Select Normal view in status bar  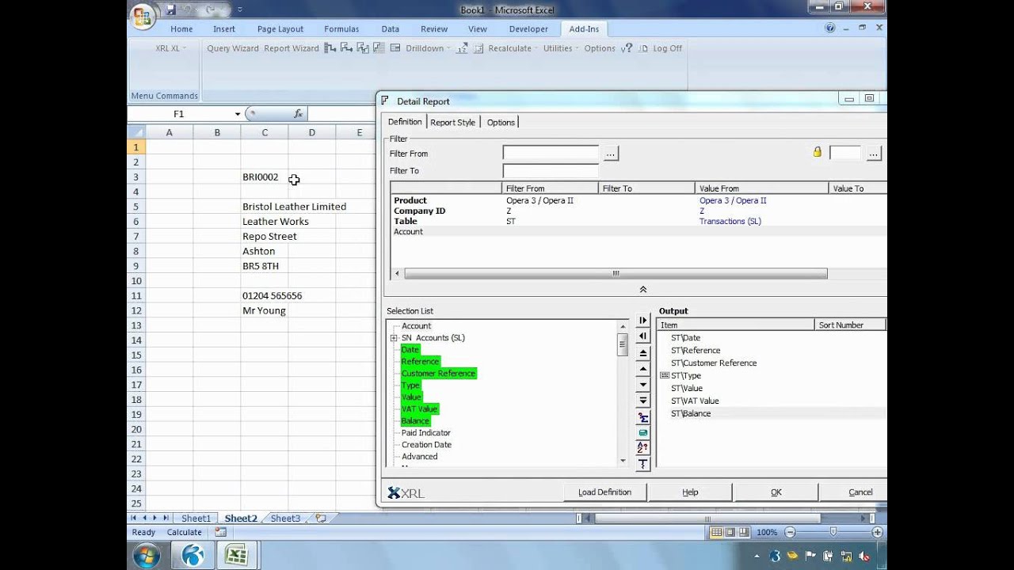[716, 532]
